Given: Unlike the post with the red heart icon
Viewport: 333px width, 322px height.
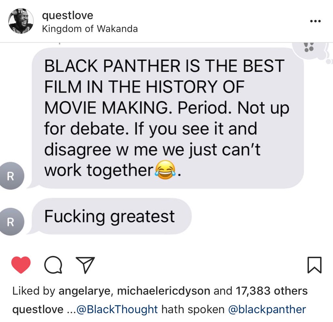Looking at the screenshot, I should [21, 265].
